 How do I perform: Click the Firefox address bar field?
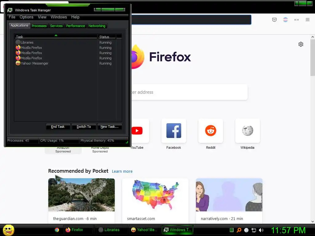[x=191, y=20]
